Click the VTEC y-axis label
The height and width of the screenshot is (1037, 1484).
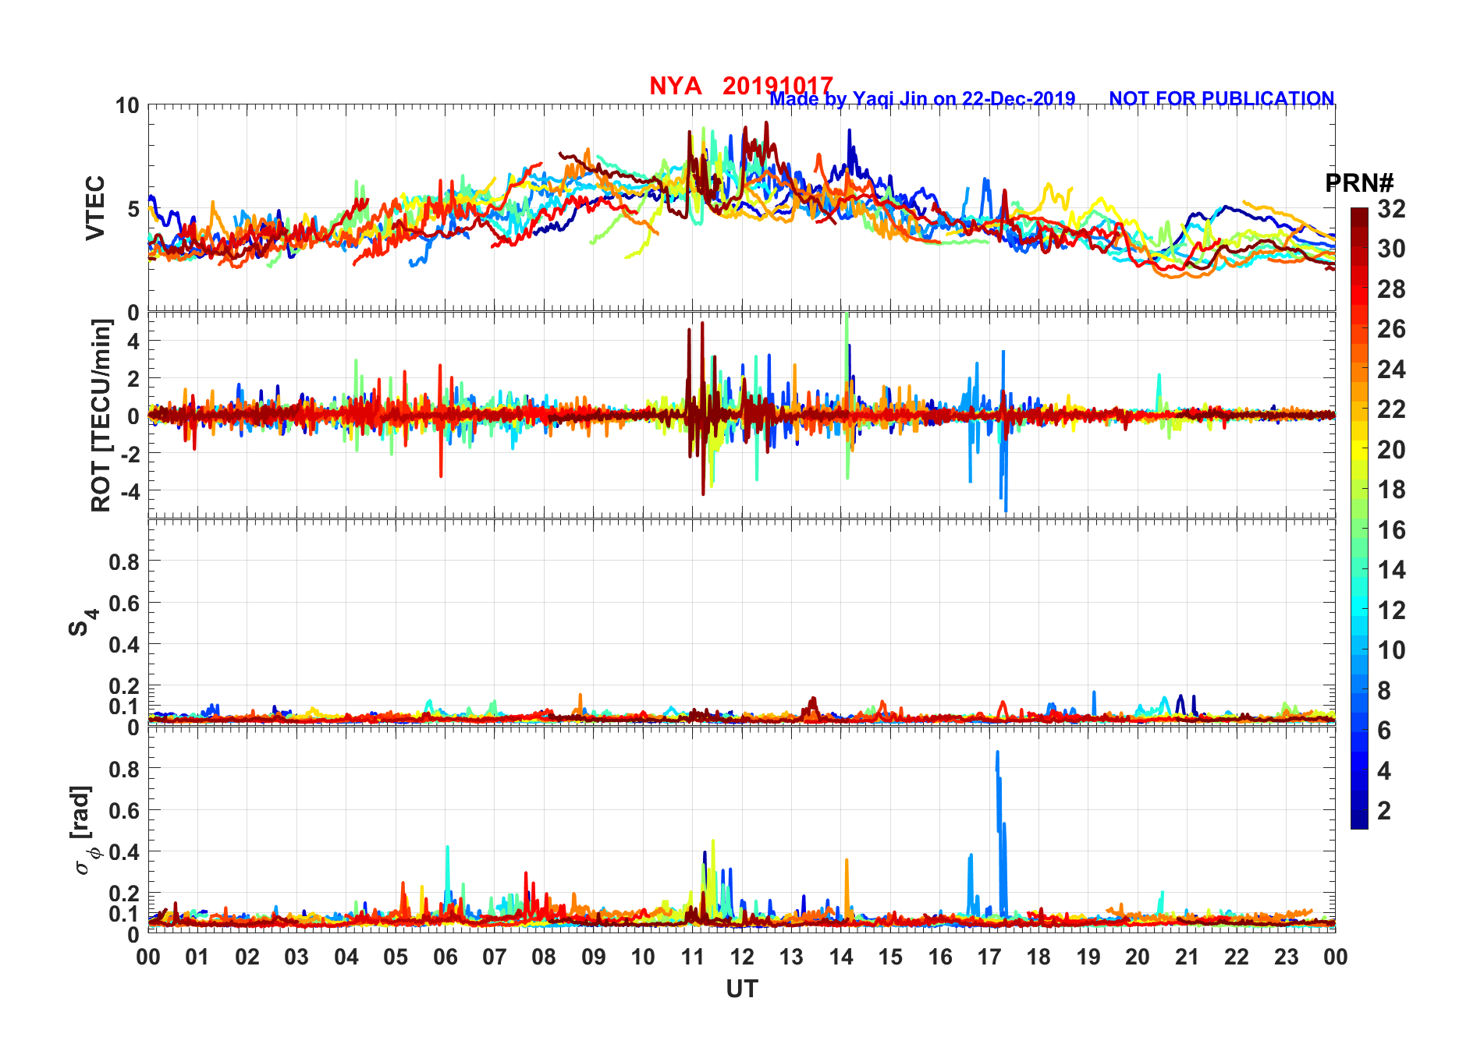point(95,208)
